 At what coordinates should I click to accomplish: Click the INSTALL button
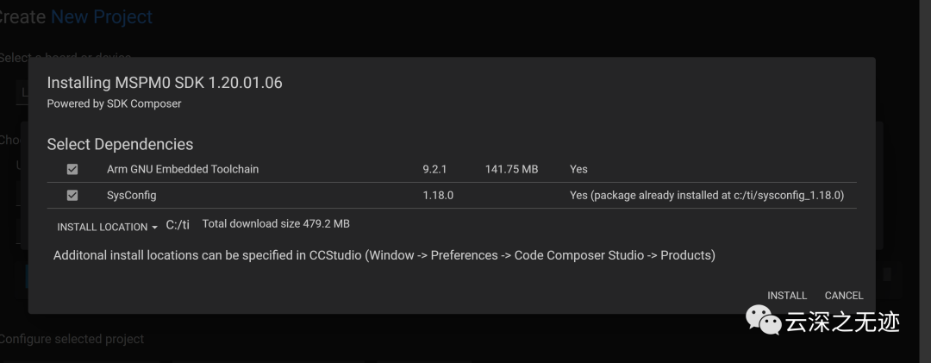[787, 296]
